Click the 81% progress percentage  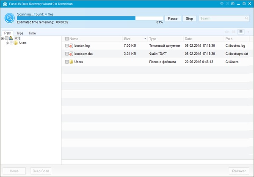(x=160, y=22)
